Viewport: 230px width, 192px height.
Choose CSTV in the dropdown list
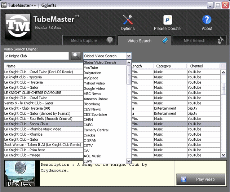point(105,146)
